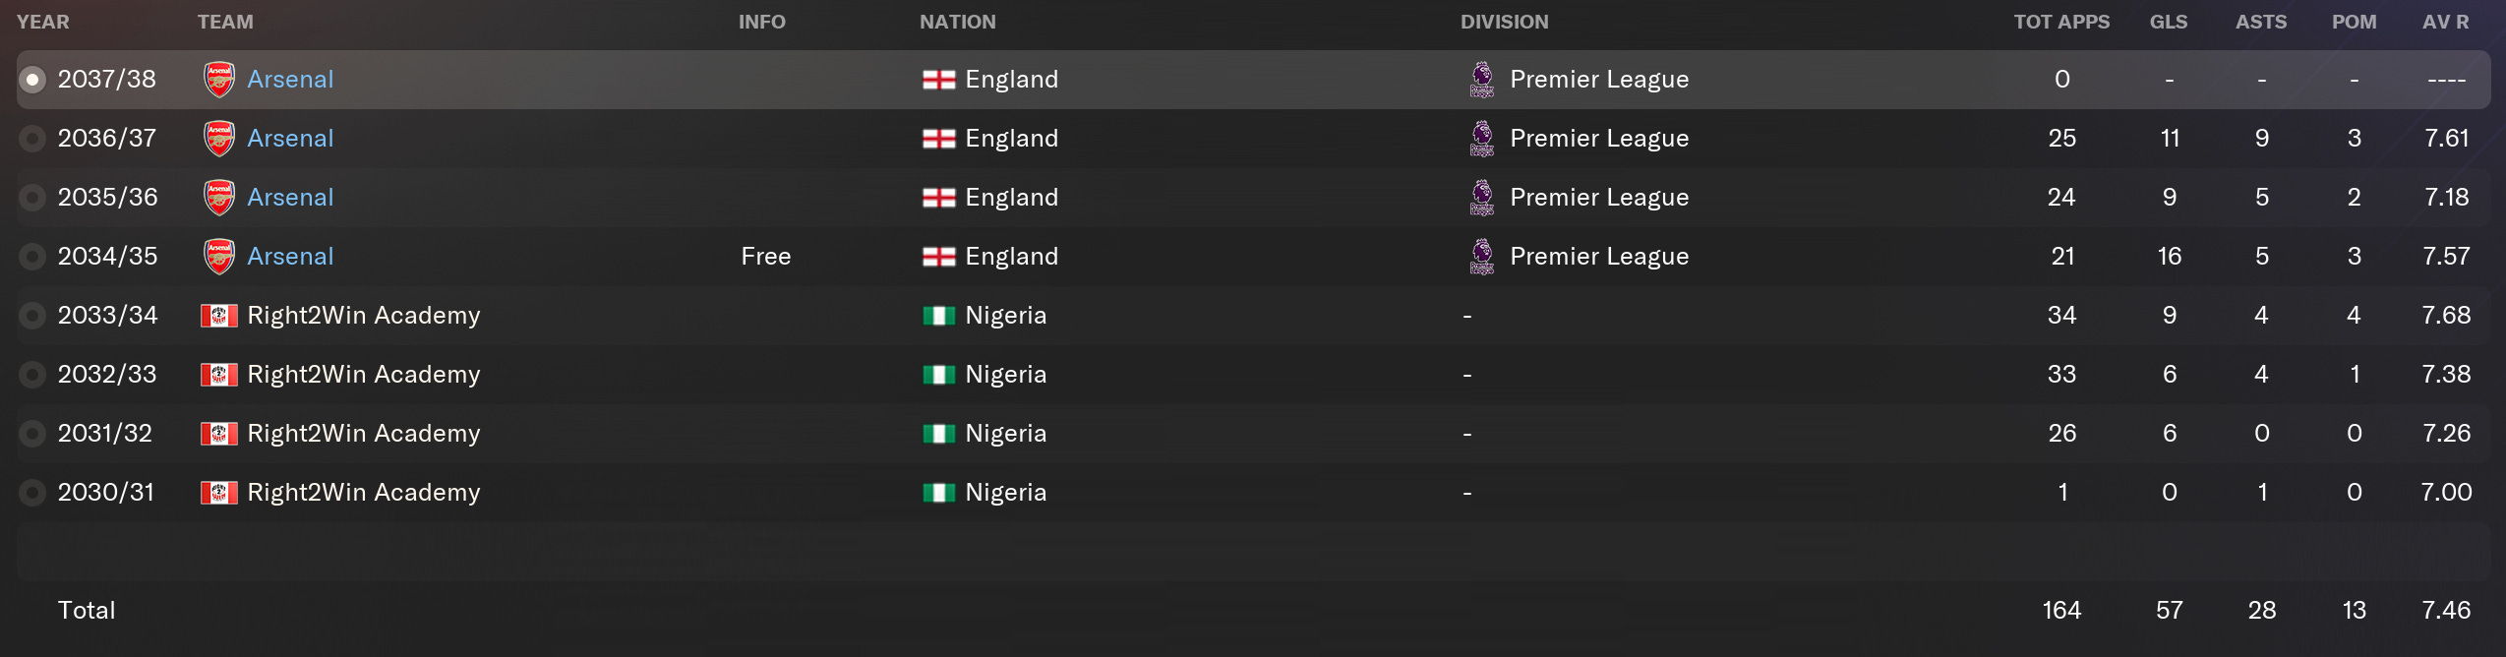Select the 2035/36 season radio button
This screenshot has width=2506, height=657.
(32, 198)
